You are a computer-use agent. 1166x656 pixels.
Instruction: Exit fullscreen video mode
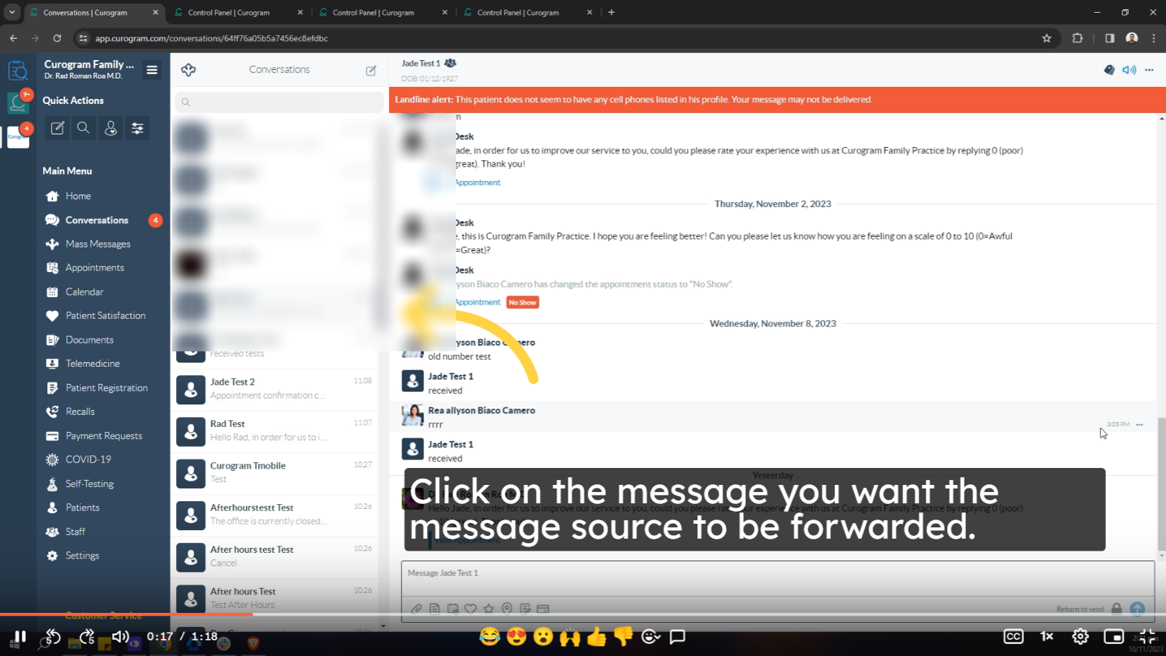[x=1147, y=636]
